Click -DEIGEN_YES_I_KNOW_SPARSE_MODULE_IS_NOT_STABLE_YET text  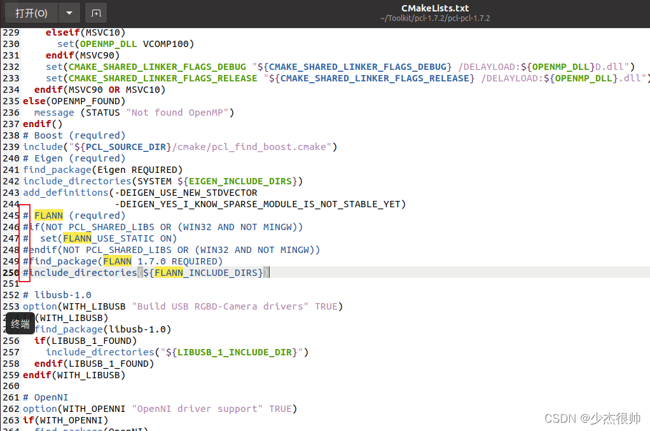click(x=260, y=204)
